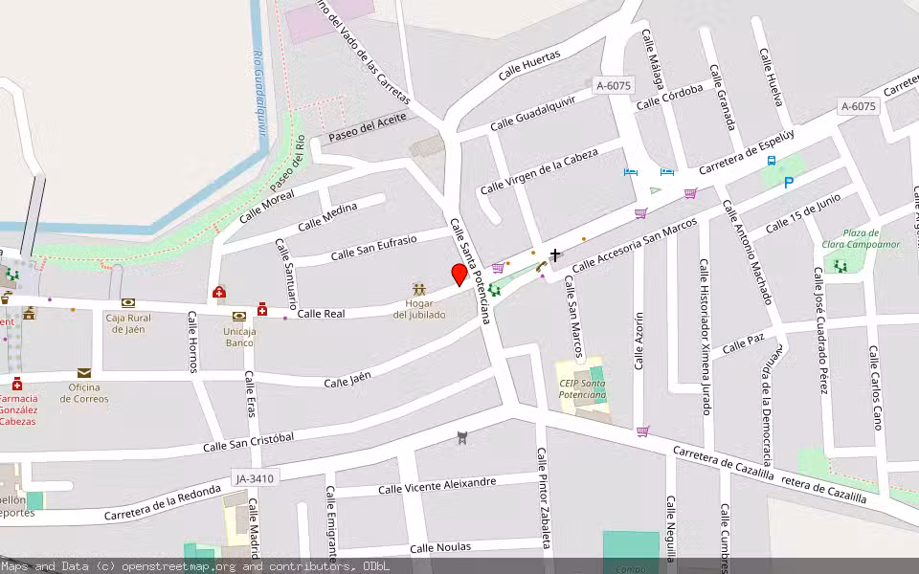Screen dimensions: 919x574
Task: Select the Calle Azorín label
Action: (x=639, y=341)
